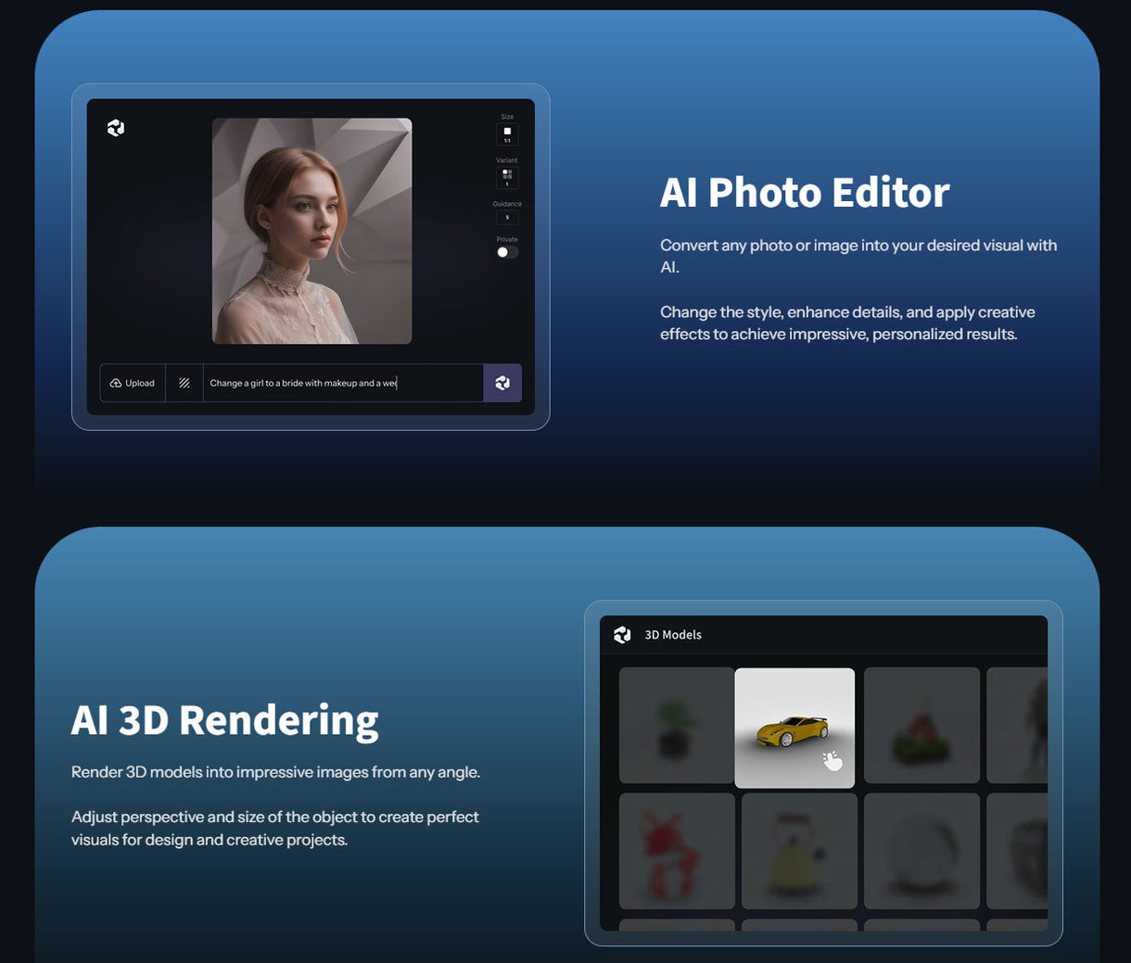Enable the Private toggle
Image resolution: width=1131 pixels, height=963 pixels.
pos(506,251)
